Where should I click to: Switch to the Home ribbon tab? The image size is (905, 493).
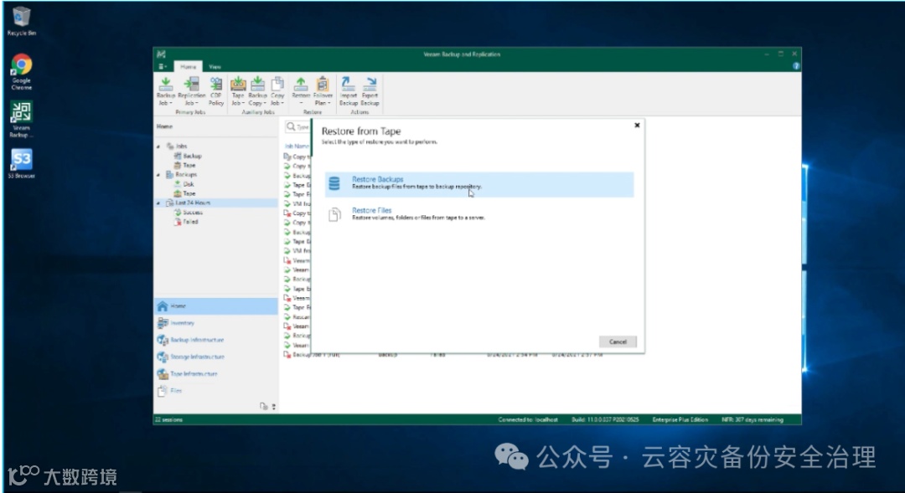[x=189, y=67]
